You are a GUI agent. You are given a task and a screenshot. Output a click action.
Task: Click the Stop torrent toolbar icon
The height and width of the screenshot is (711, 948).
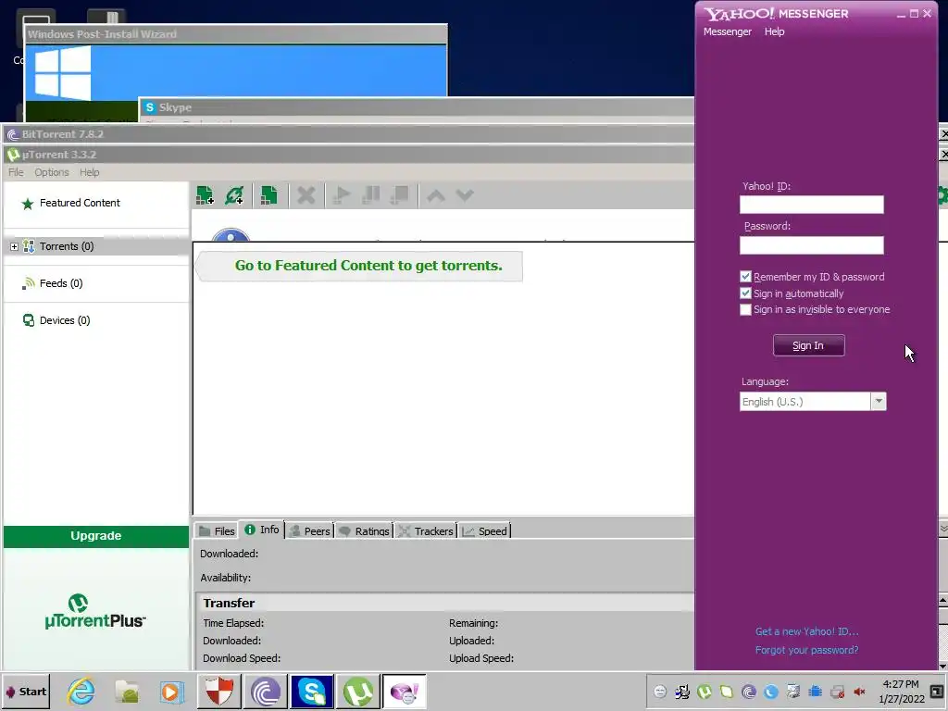(400, 195)
